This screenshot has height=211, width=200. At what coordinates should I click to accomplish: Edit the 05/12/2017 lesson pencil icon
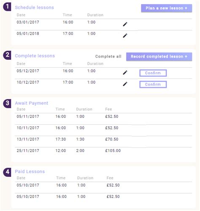click(x=125, y=72)
